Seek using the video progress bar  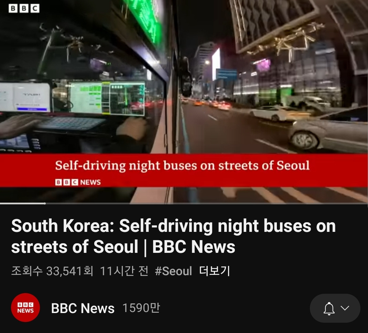pyautogui.click(x=184, y=203)
